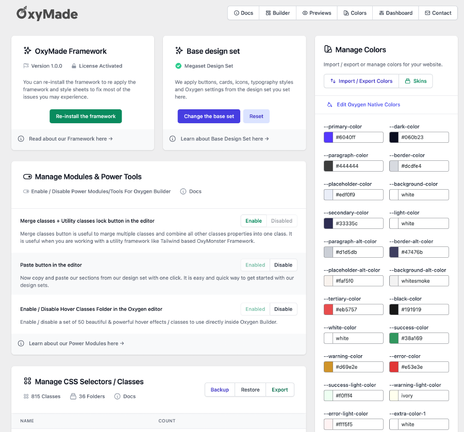
Task: Click the Re-install the framework button
Action: [x=85, y=116]
